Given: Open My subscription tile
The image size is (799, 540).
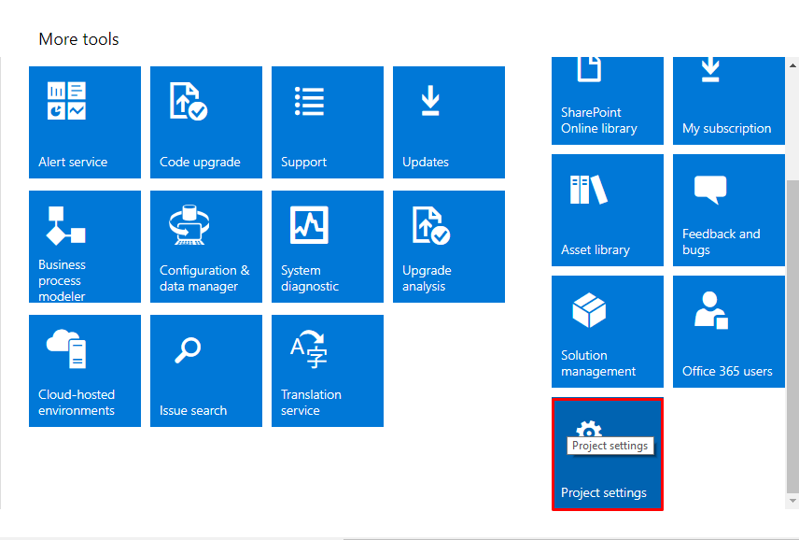Looking at the screenshot, I should pyautogui.click(x=729, y=101).
